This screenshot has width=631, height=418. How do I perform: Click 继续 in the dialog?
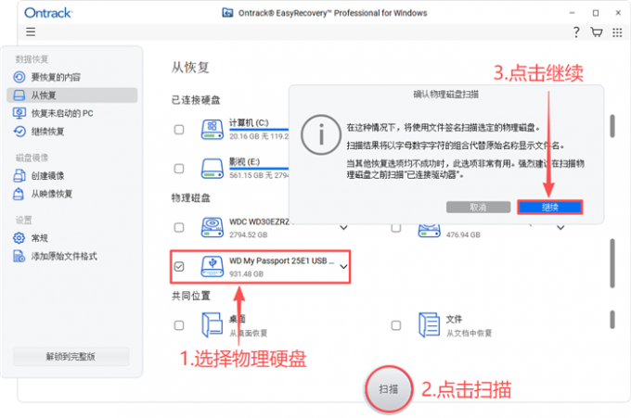549,208
